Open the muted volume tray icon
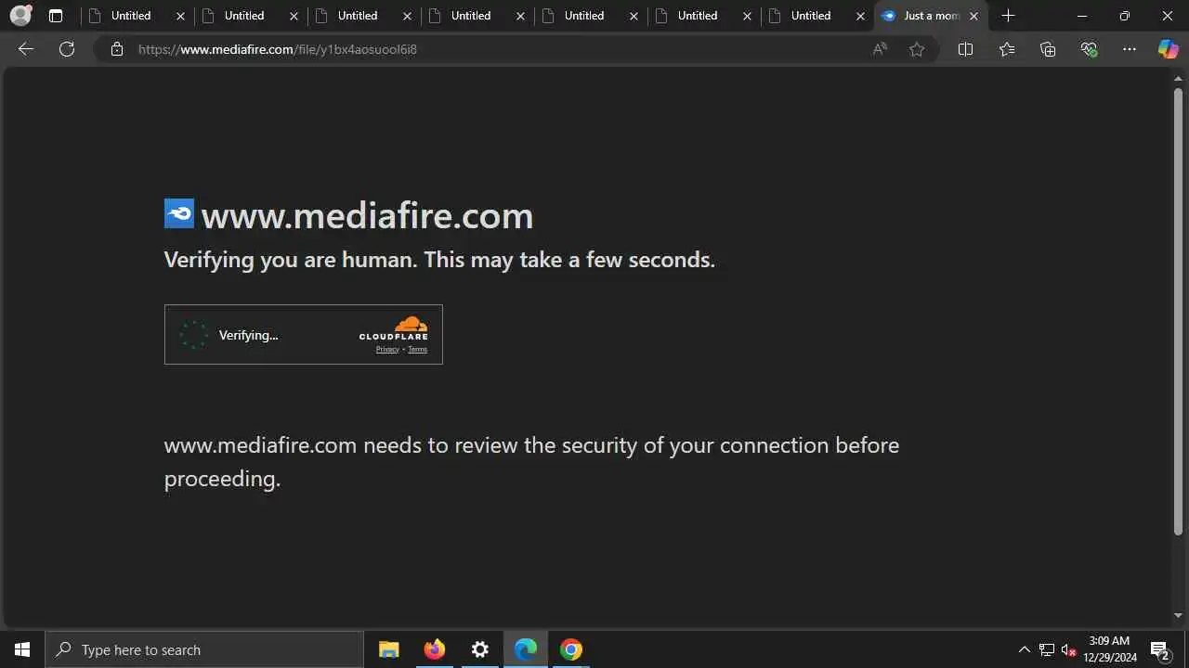 tap(1068, 649)
